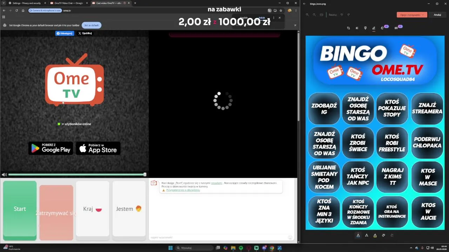
Task: Click Set as default browser button
Action: click(92, 25)
